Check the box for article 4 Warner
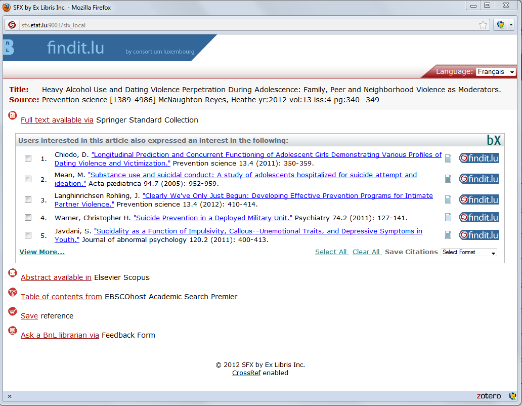The image size is (522, 406). click(28, 217)
